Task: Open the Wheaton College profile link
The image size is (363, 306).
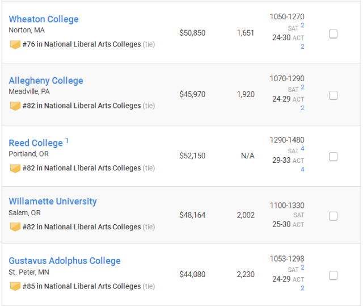Action: tap(44, 19)
